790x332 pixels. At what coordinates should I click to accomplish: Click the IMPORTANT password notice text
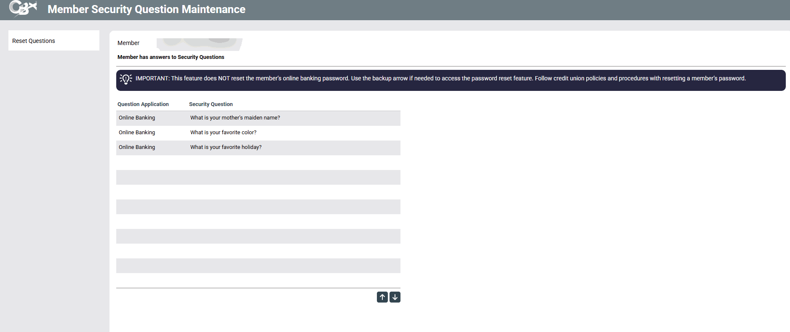click(x=440, y=79)
